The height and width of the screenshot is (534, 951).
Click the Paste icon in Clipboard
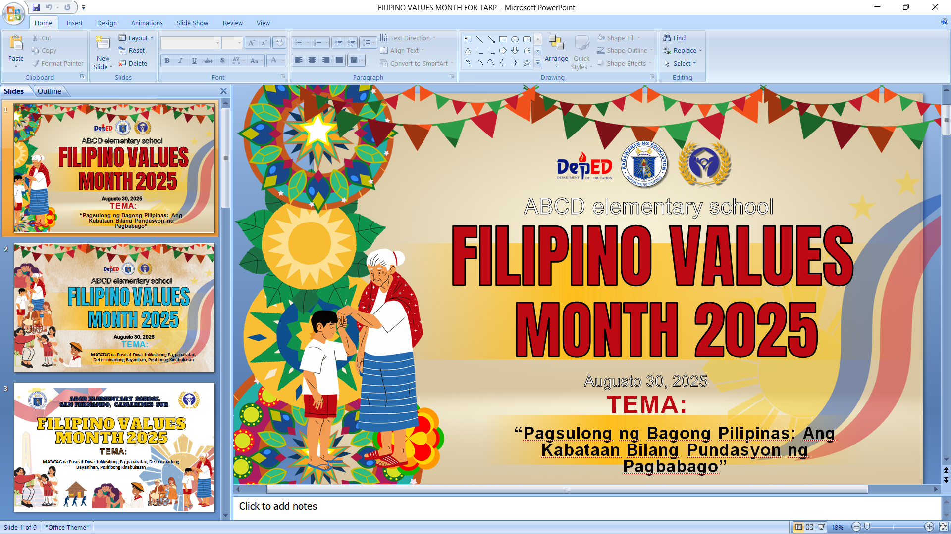[16, 44]
